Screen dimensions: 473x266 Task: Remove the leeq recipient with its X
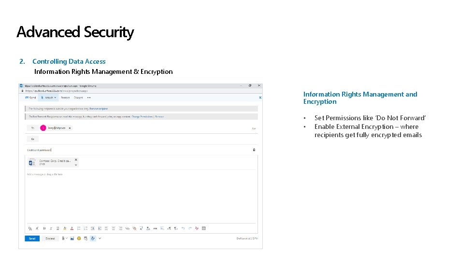pos(70,128)
